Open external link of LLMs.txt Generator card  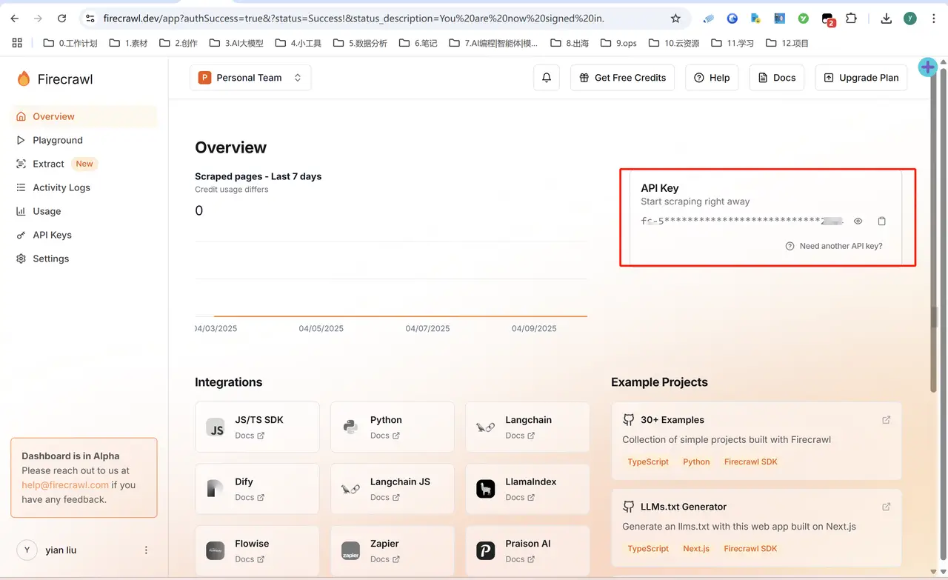887,507
